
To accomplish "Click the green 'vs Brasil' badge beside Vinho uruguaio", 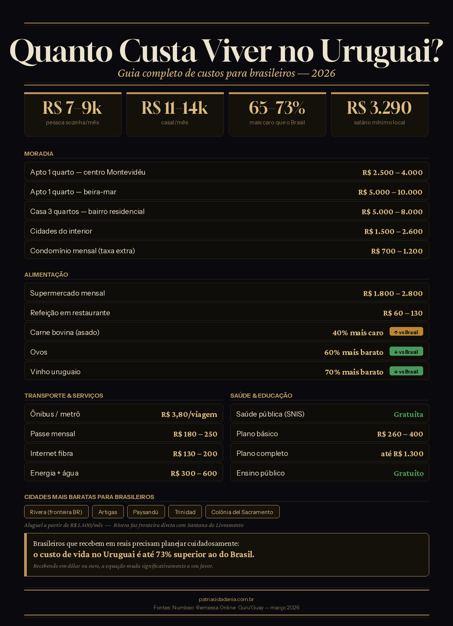I will 406,371.
